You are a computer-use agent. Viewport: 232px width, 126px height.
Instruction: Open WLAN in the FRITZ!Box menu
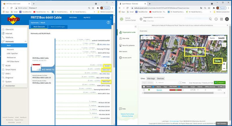8,65
